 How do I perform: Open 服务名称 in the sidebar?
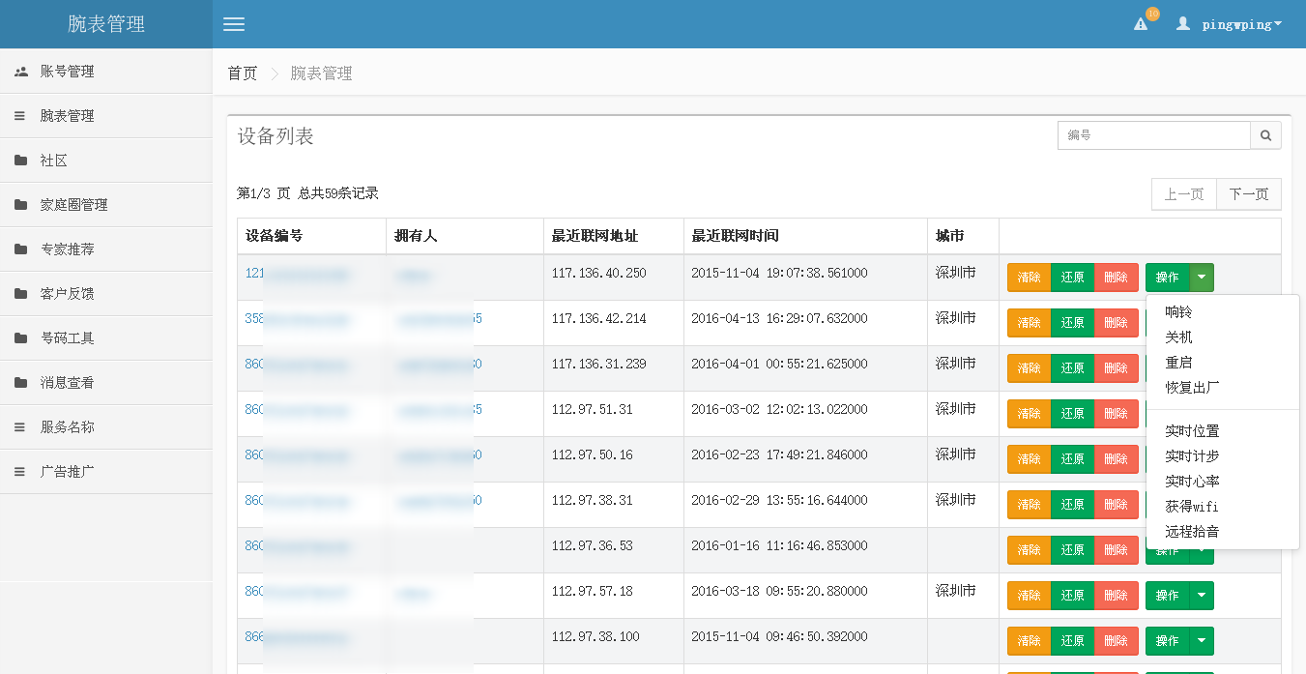pyautogui.click(x=106, y=427)
